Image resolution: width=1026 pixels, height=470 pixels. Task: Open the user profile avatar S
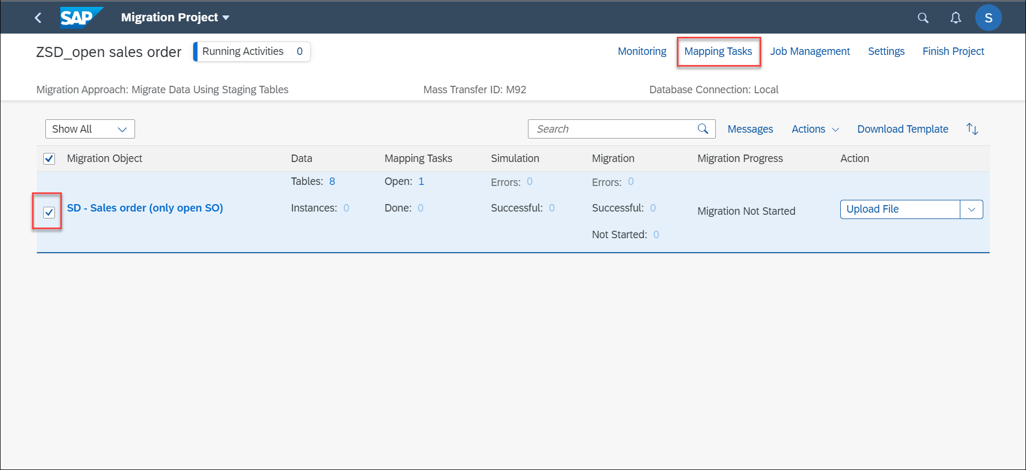click(x=988, y=18)
